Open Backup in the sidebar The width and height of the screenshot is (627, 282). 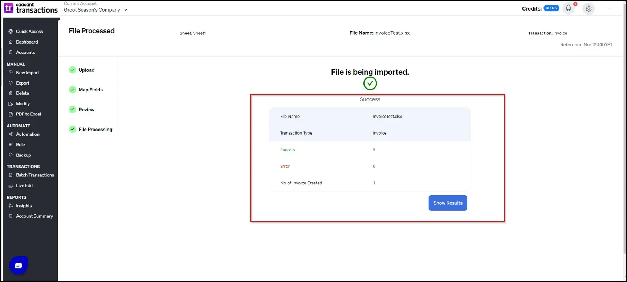tap(24, 155)
